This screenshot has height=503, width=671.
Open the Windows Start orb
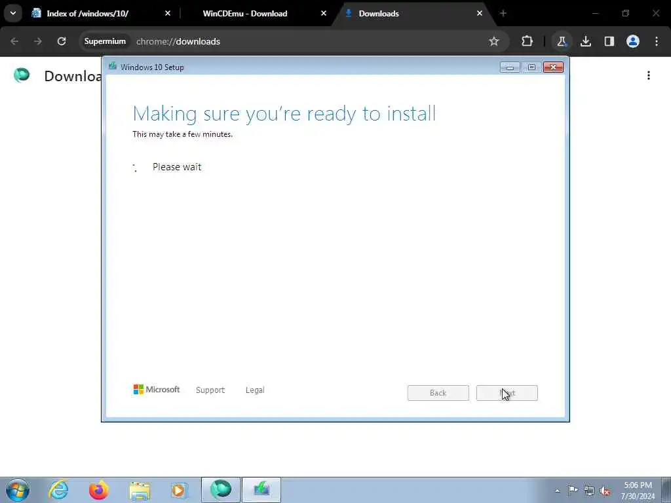coord(18,490)
